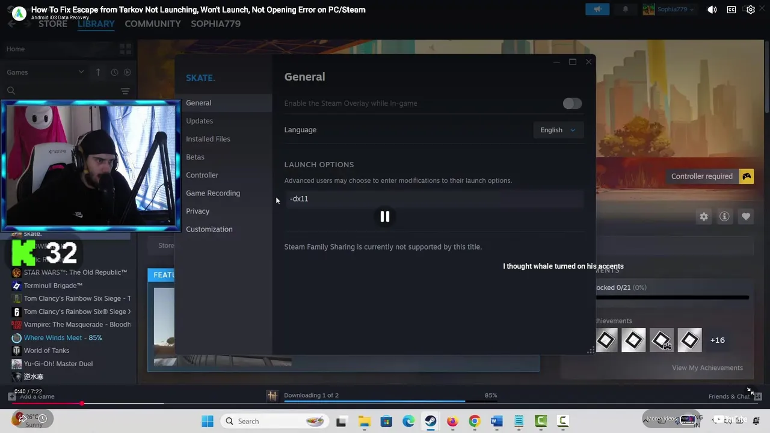The image size is (770, 433).
Task: Open the LIBRARY tab in Steam
Action: pyautogui.click(x=96, y=23)
